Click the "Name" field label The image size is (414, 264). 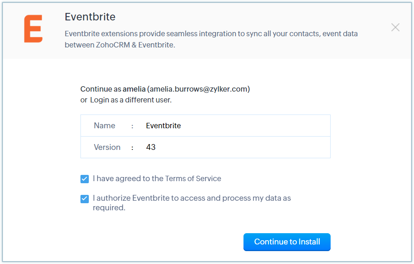105,126
